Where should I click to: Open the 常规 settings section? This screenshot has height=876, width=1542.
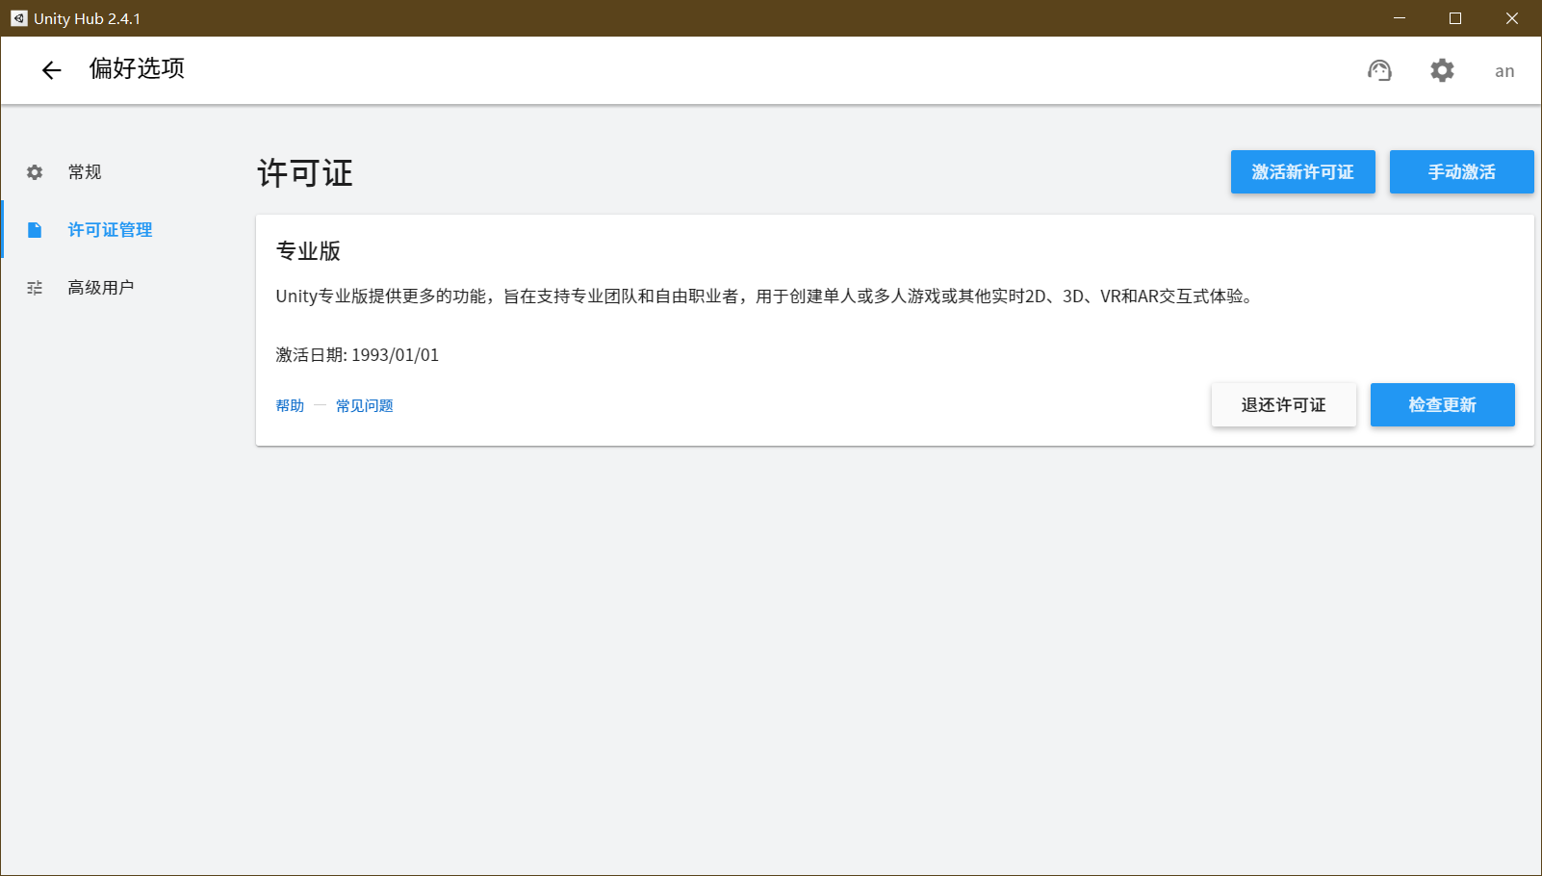tap(85, 172)
